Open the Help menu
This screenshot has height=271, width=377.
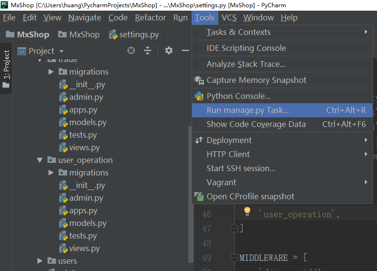click(x=289, y=17)
